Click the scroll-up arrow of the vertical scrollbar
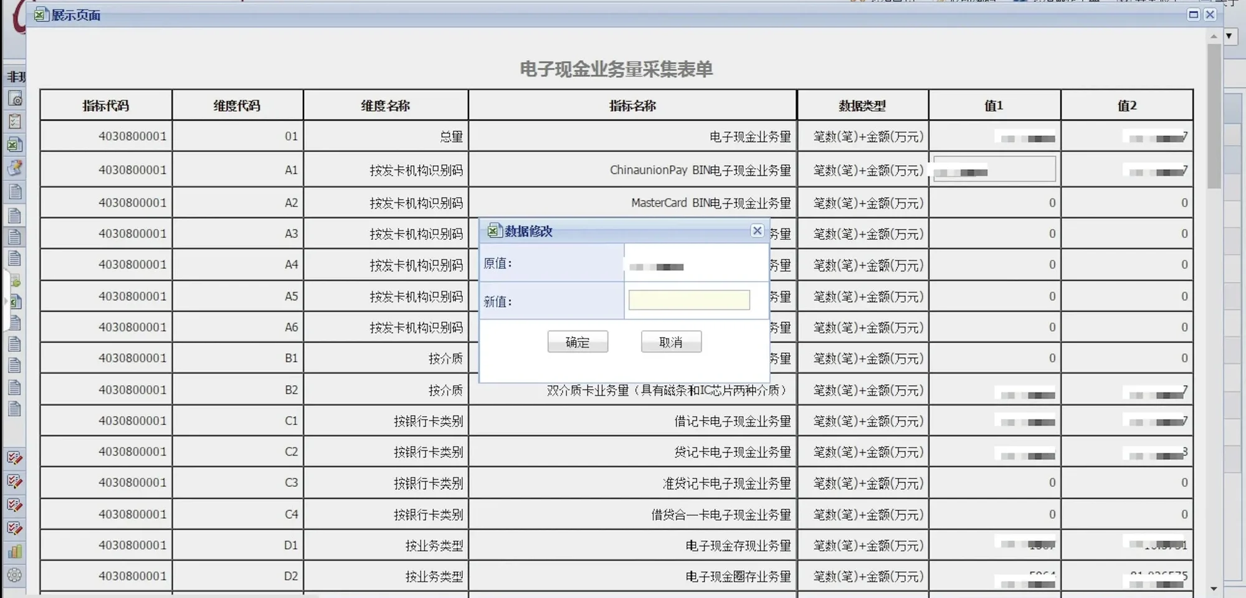The image size is (1246, 598). (1214, 37)
